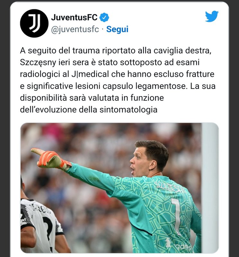
Task: Open the goalkeeper photo attached to tweet
Action: point(119,188)
